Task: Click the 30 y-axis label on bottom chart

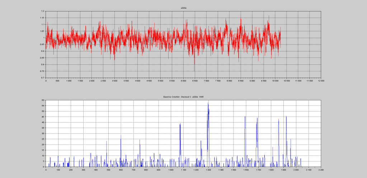Action: (43, 133)
